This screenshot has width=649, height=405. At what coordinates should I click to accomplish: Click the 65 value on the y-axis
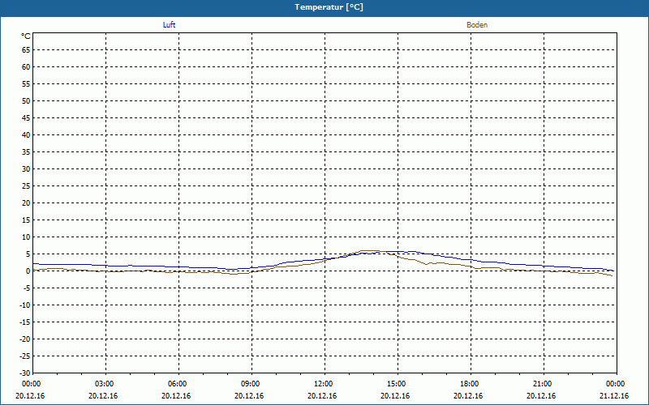[x=26, y=50]
